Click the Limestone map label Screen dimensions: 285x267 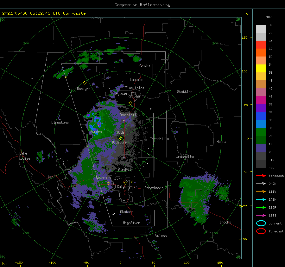click(x=60, y=123)
